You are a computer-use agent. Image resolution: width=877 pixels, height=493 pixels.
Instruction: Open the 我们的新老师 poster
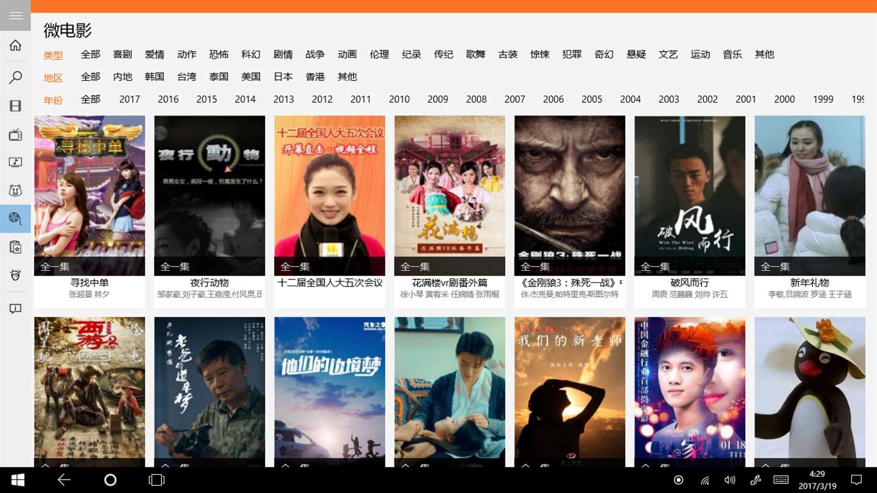pos(569,392)
